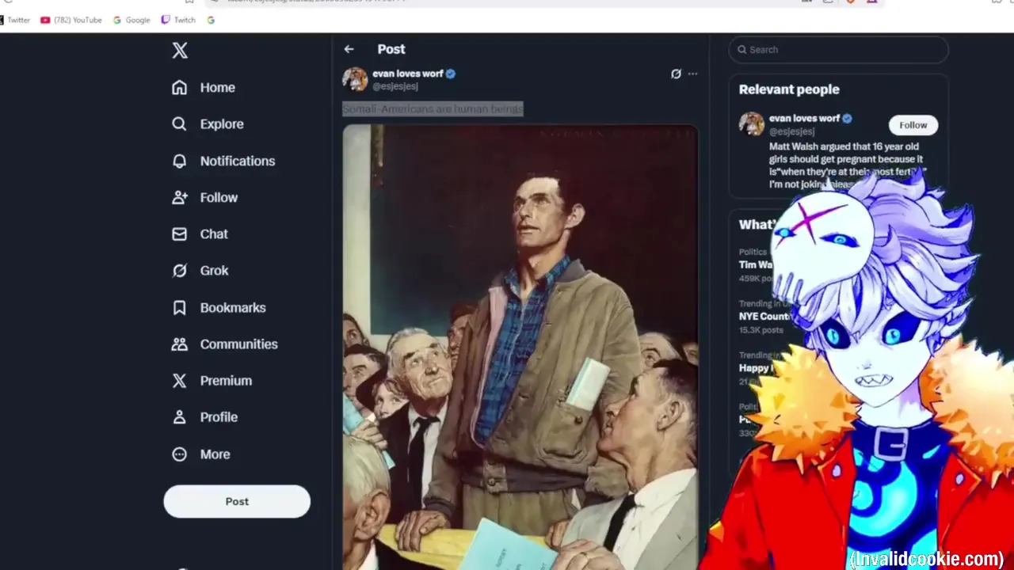The width and height of the screenshot is (1014, 570).
Task: Click the Relevant people heading
Action: (x=789, y=89)
